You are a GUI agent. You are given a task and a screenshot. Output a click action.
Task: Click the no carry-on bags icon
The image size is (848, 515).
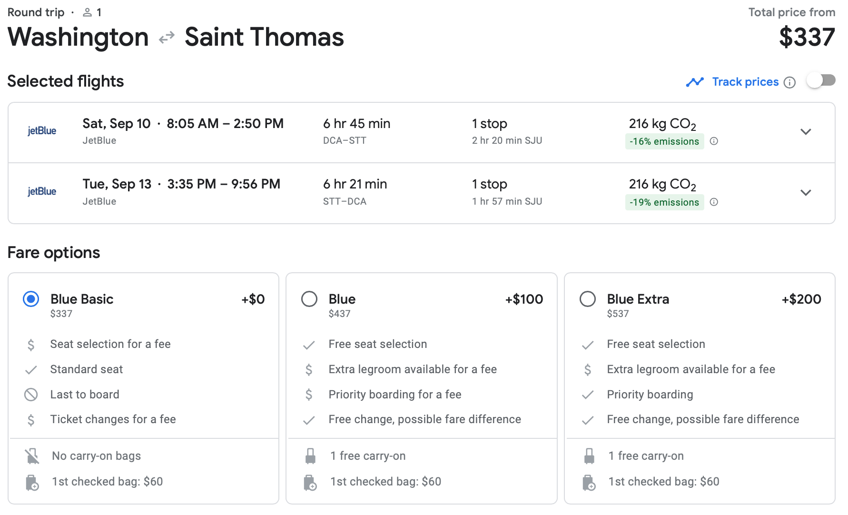click(32, 456)
